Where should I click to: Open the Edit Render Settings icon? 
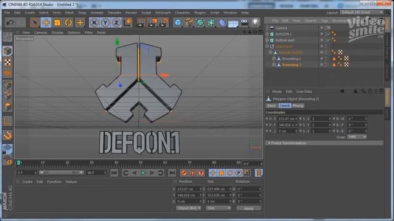(x=163, y=23)
